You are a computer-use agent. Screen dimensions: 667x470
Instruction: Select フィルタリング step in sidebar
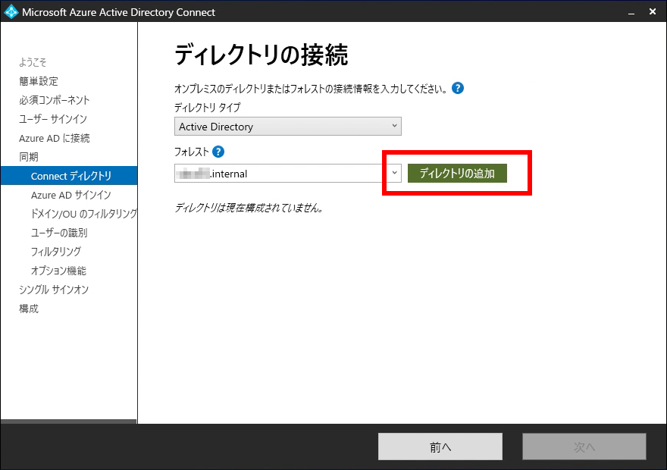coord(56,252)
